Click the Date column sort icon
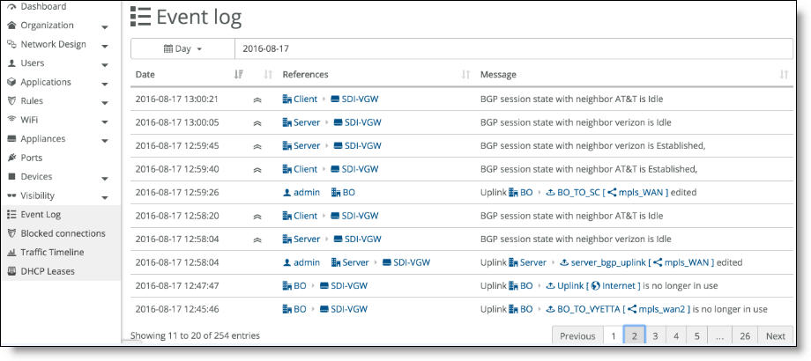 (238, 74)
